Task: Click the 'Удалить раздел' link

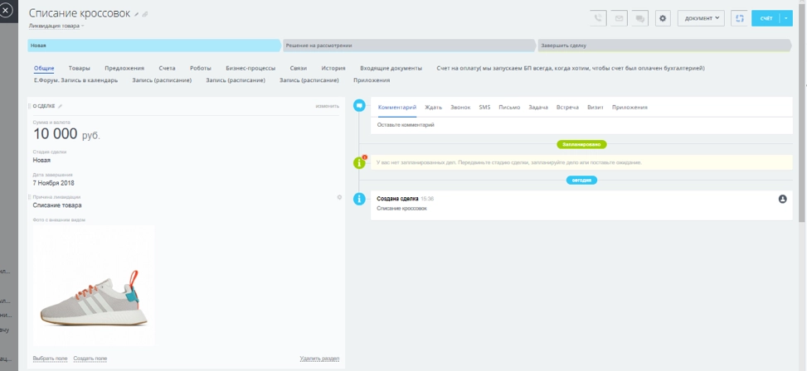Action: [x=319, y=358]
